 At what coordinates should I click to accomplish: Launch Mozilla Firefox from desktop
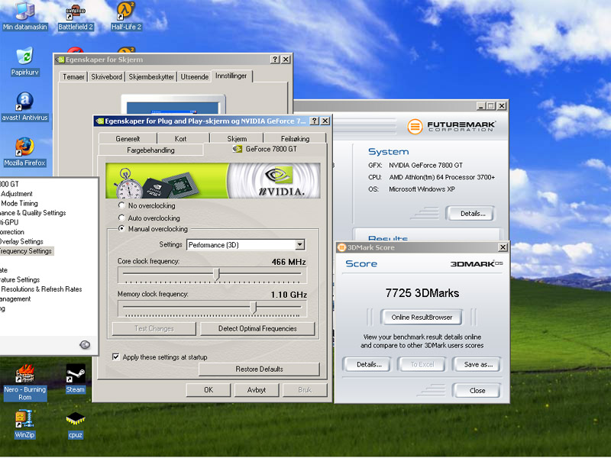click(x=24, y=152)
